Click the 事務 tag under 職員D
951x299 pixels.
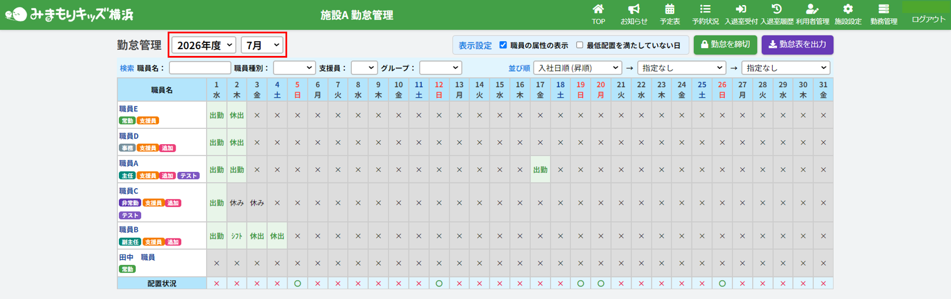click(x=127, y=148)
